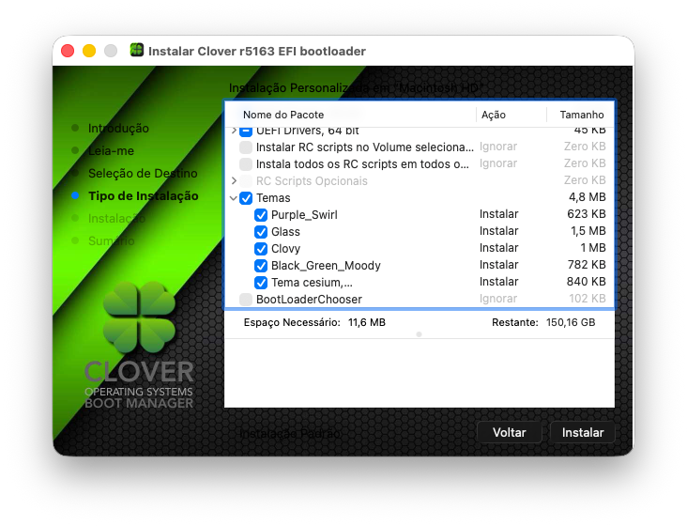Uncheck the Glass theme checkbox
The image size is (687, 526).
261,232
